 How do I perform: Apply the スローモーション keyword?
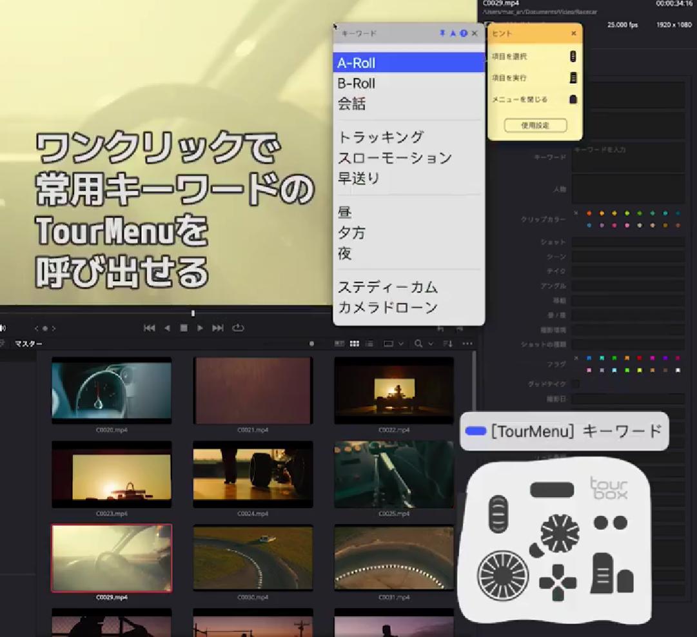[x=409, y=158]
